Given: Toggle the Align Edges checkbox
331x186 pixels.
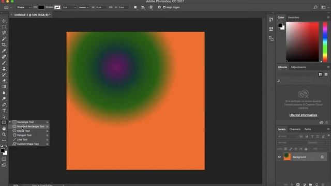Looking at the screenshot, I should pyautogui.click(x=164, y=7).
